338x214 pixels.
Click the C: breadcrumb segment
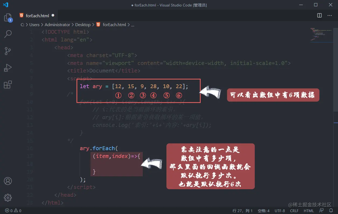click(x=22, y=25)
